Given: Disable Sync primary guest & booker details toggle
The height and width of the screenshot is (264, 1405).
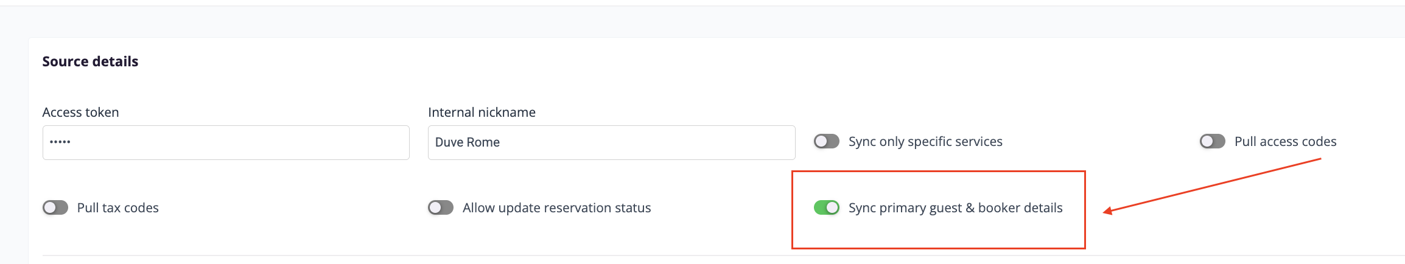Looking at the screenshot, I should tap(826, 208).
